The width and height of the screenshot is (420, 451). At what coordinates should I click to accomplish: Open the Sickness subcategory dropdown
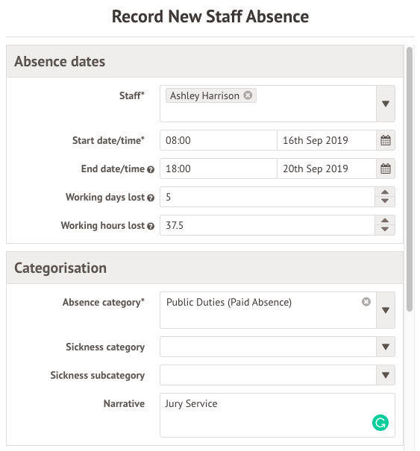(386, 375)
